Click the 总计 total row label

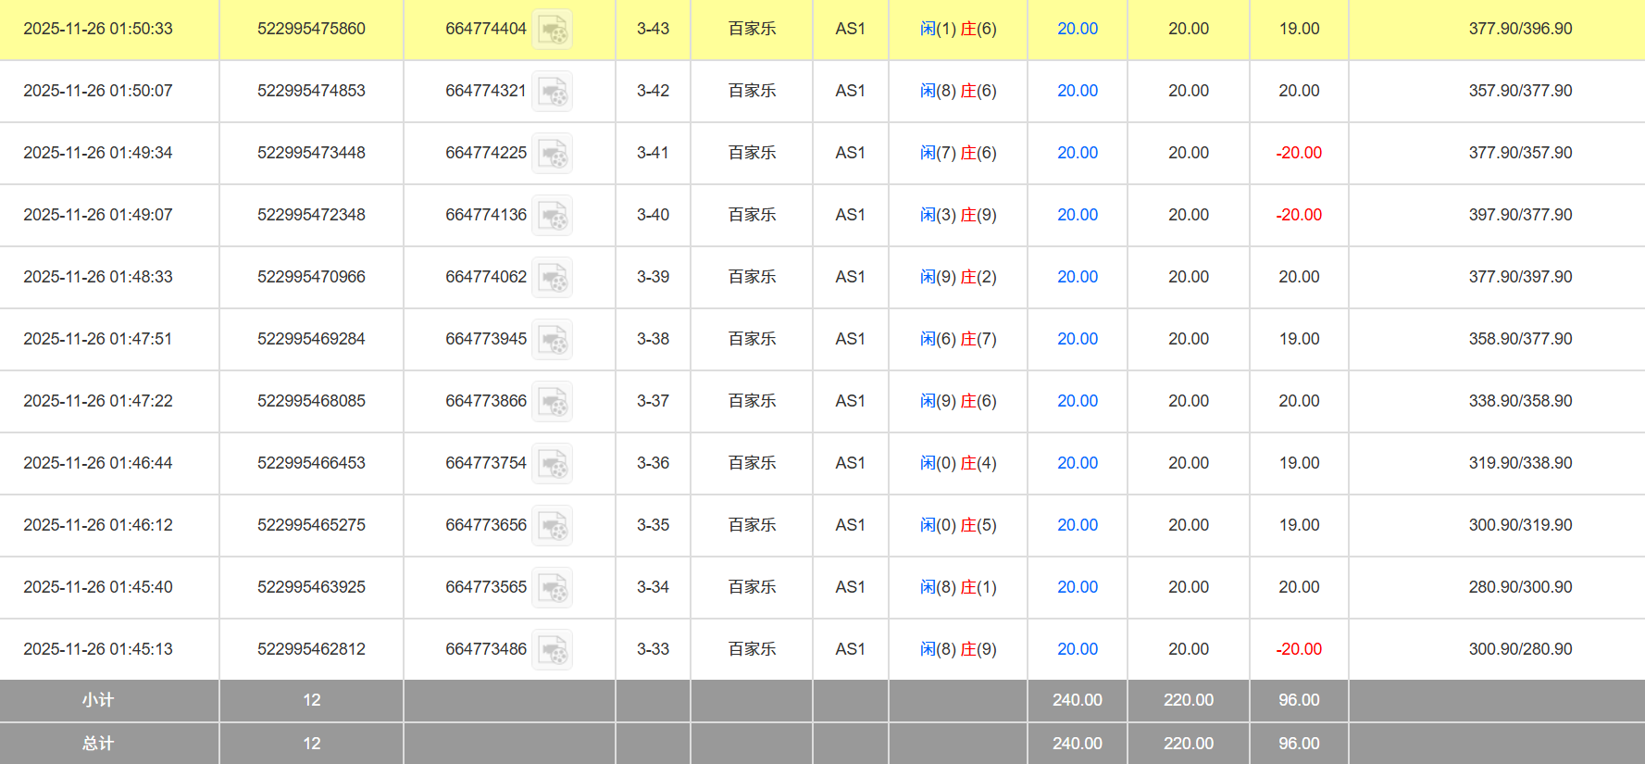pyautogui.click(x=98, y=744)
